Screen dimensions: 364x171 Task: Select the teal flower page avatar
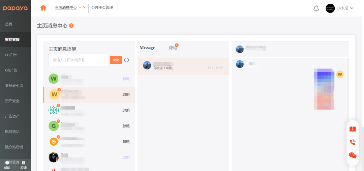pyautogui.click(x=54, y=110)
